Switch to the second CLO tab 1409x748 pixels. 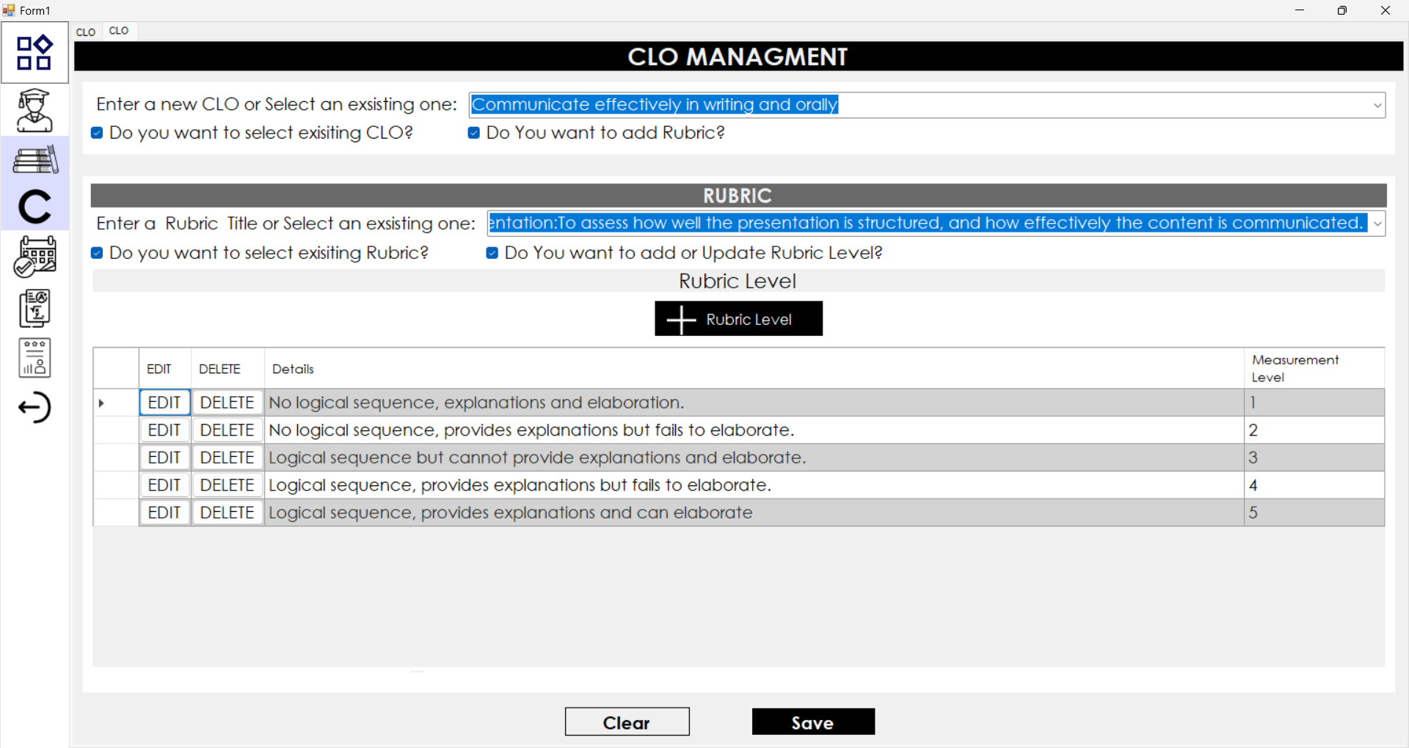coord(119,31)
